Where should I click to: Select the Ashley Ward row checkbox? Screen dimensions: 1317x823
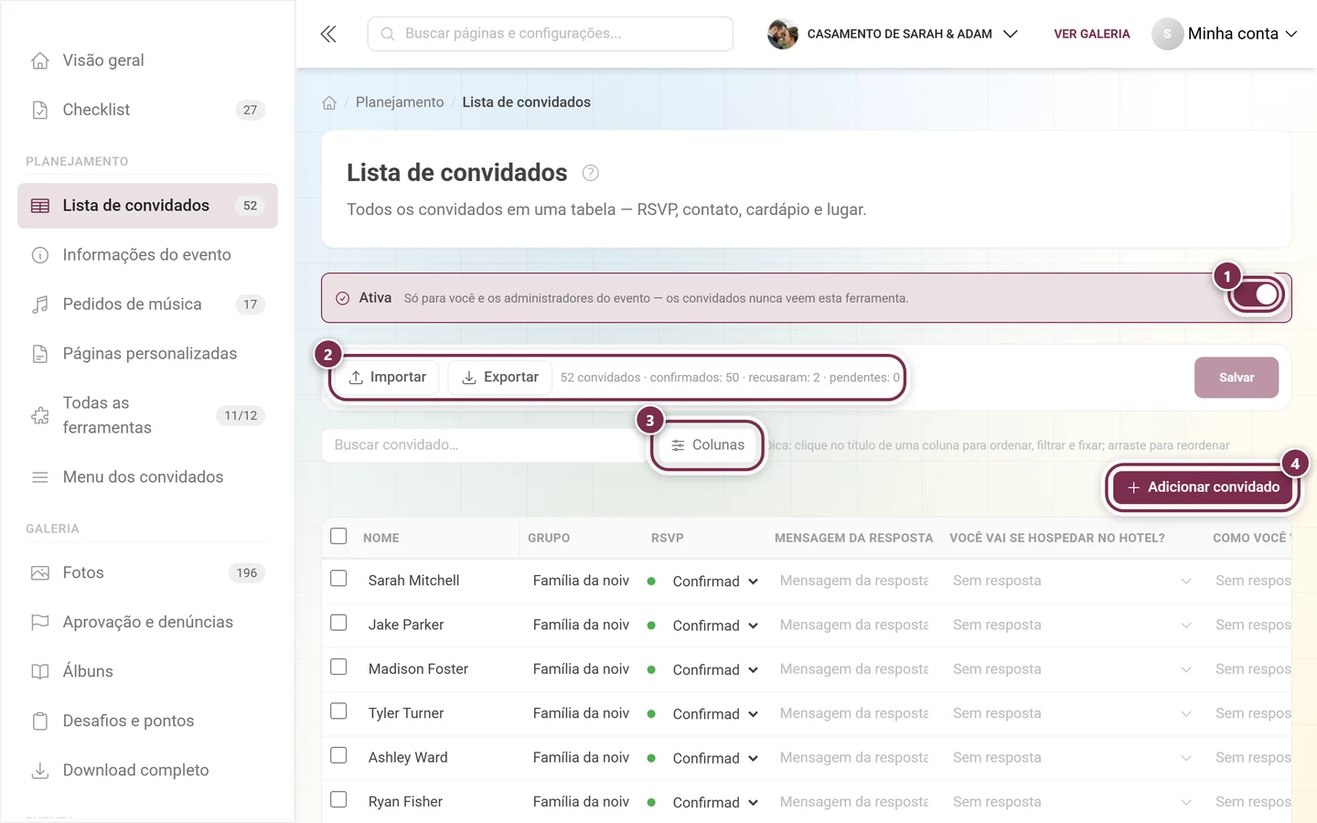point(338,755)
